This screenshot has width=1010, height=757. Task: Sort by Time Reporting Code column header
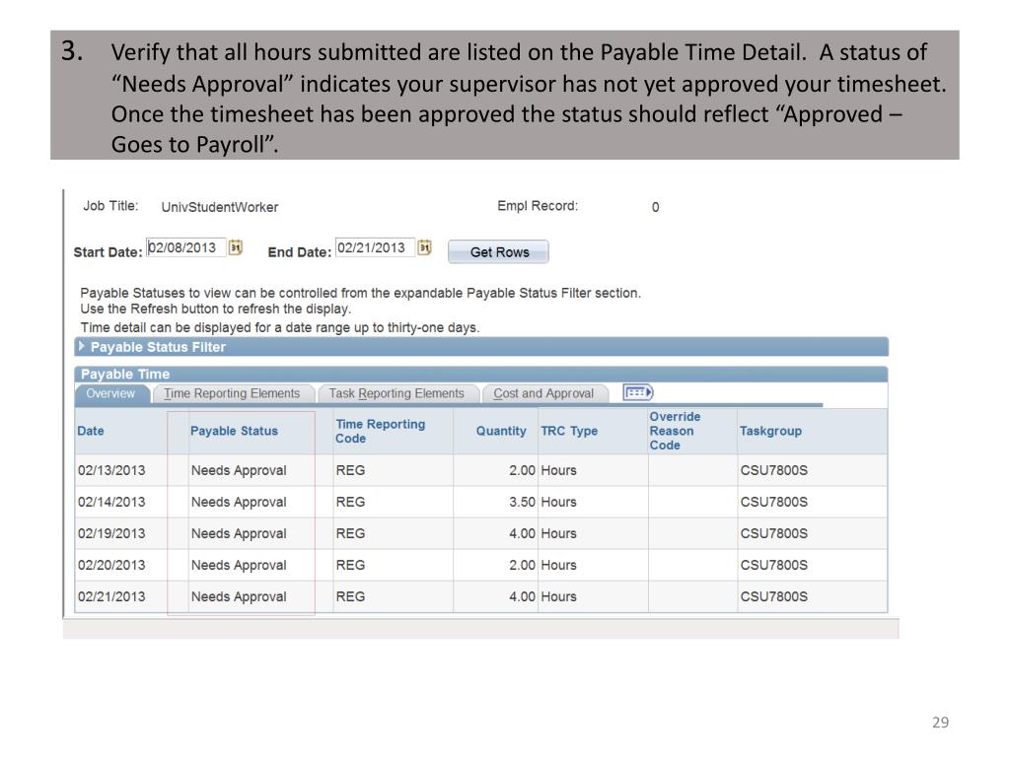click(x=380, y=431)
